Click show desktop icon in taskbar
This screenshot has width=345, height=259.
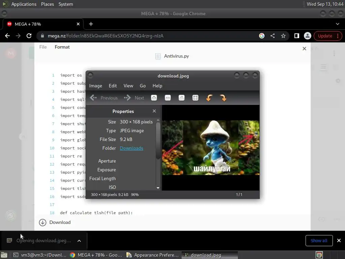click(4, 255)
